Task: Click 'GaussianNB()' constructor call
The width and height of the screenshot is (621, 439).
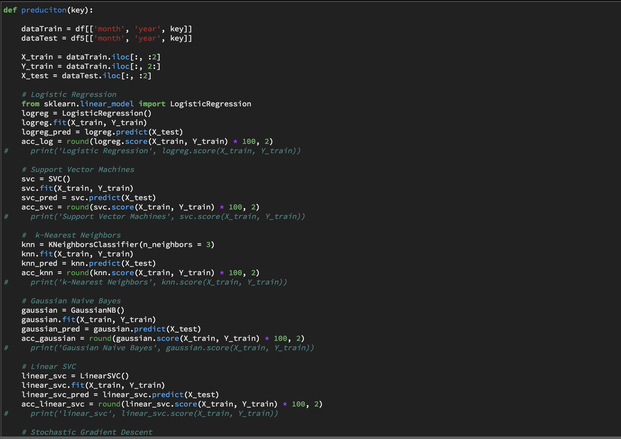Action: pyautogui.click(x=98, y=310)
